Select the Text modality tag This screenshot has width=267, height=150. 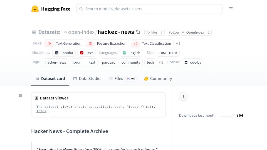86,53
